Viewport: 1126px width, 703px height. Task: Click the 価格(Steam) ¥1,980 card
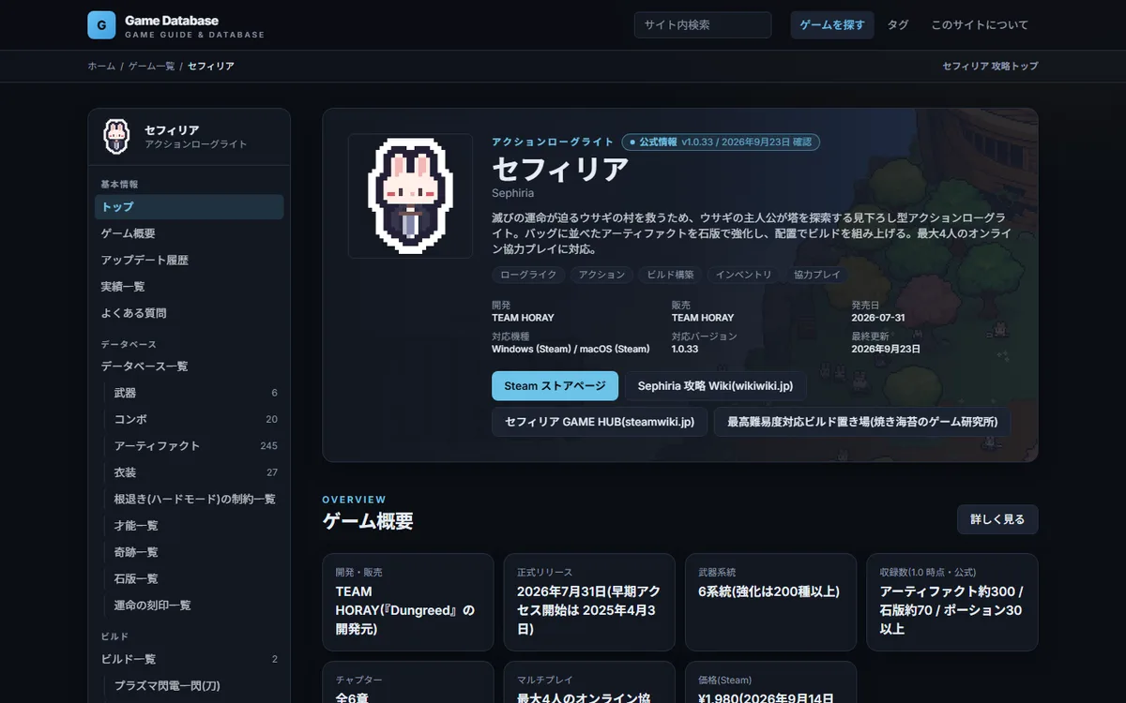[771, 682]
